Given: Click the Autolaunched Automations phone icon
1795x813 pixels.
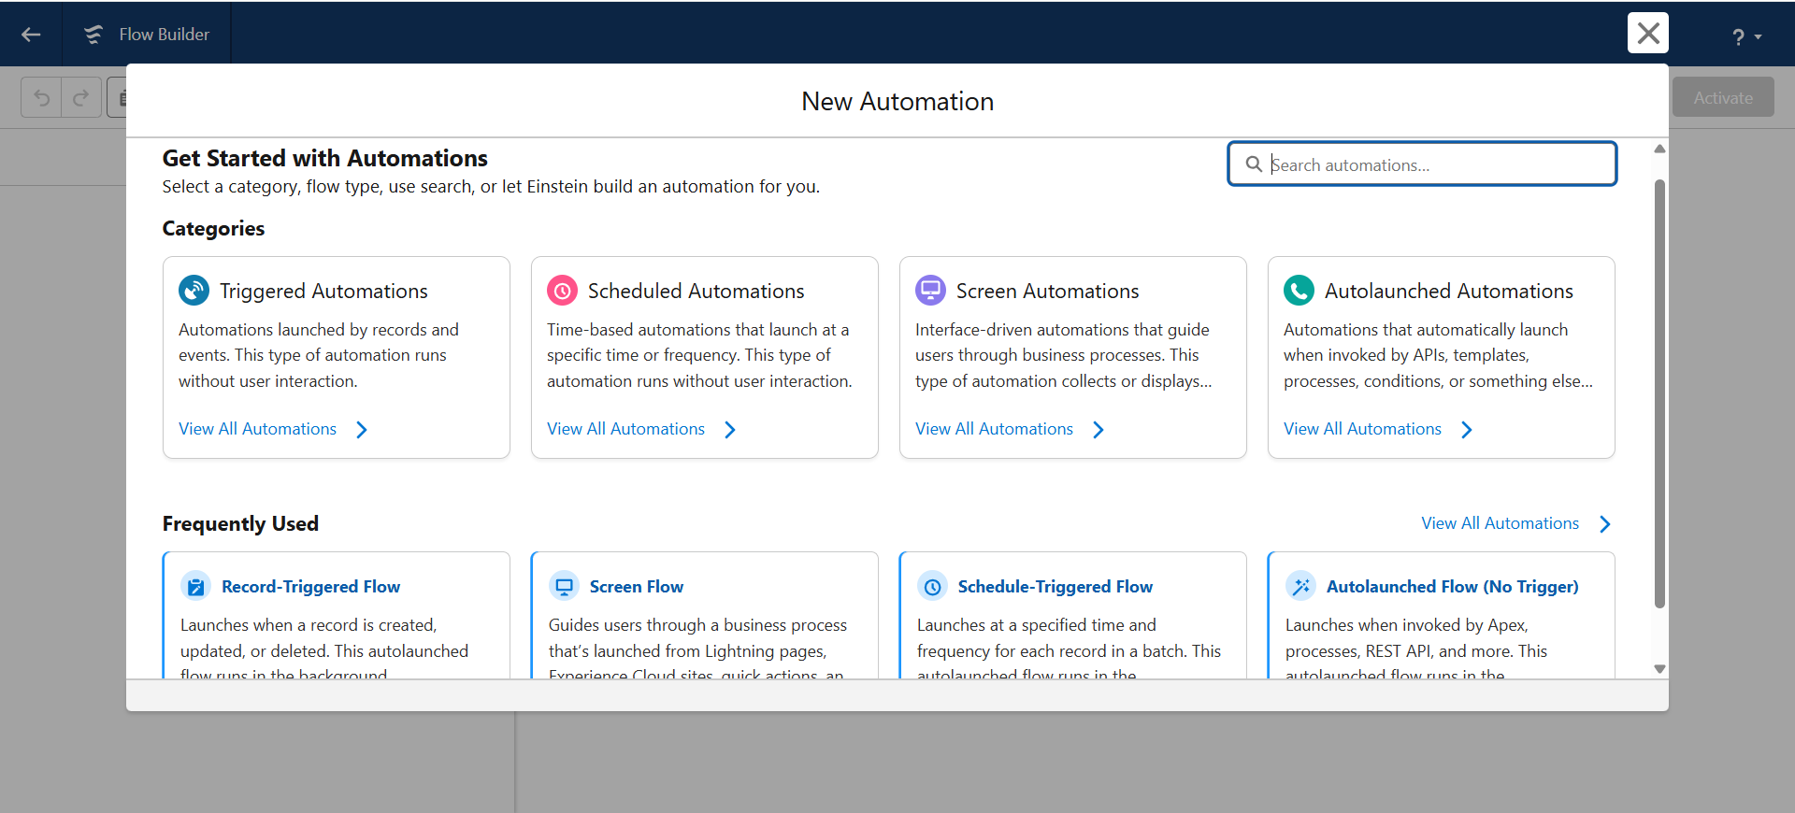Looking at the screenshot, I should pyautogui.click(x=1300, y=291).
